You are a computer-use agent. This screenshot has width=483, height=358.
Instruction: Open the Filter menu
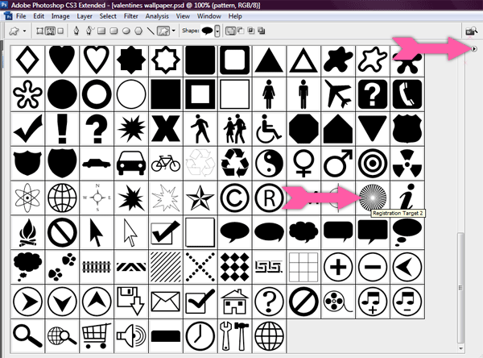[x=131, y=16]
